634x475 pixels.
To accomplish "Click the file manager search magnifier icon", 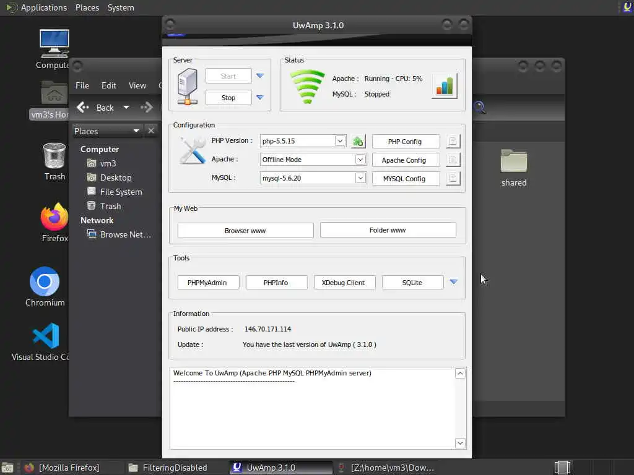I will pyautogui.click(x=480, y=108).
